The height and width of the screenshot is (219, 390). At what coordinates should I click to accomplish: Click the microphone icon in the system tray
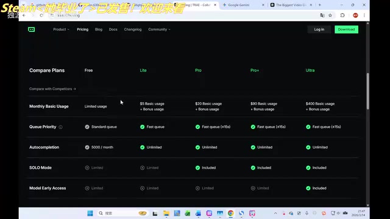coord(307,214)
